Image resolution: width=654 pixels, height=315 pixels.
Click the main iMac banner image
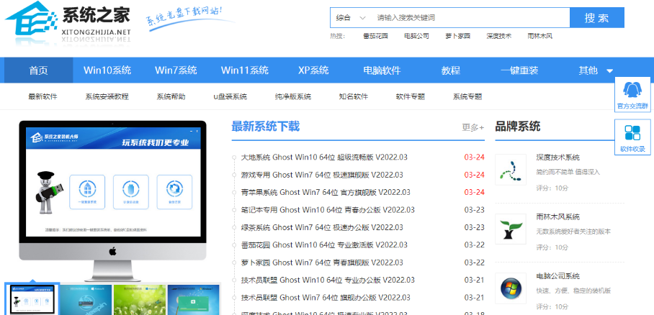point(112,201)
